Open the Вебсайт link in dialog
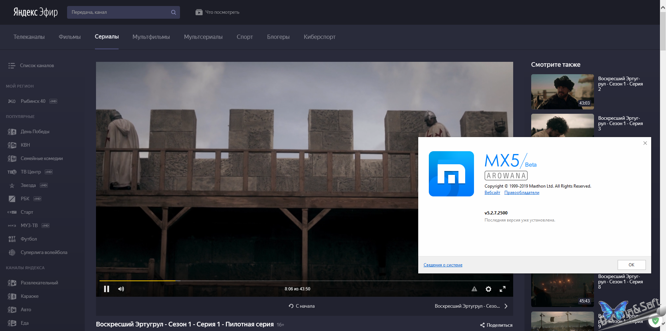The width and height of the screenshot is (666, 331). 492,193
